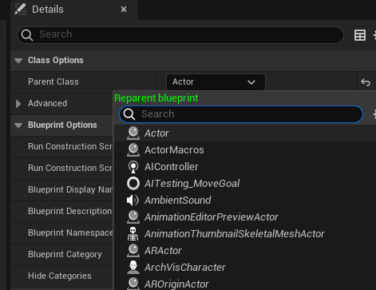
Task: Expand the Advanced section
Action: pyautogui.click(x=18, y=104)
